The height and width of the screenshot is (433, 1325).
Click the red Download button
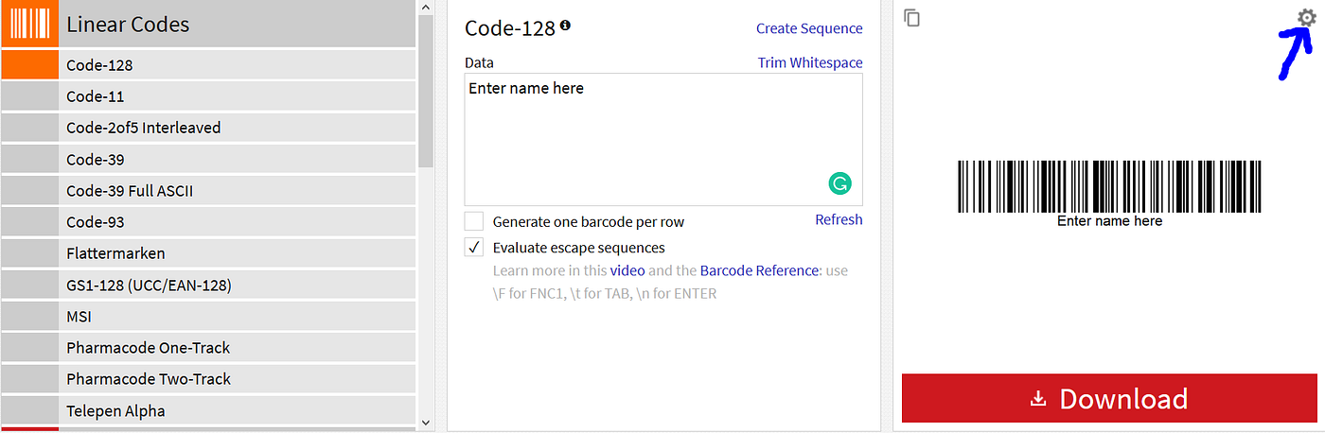pos(1108,398)
